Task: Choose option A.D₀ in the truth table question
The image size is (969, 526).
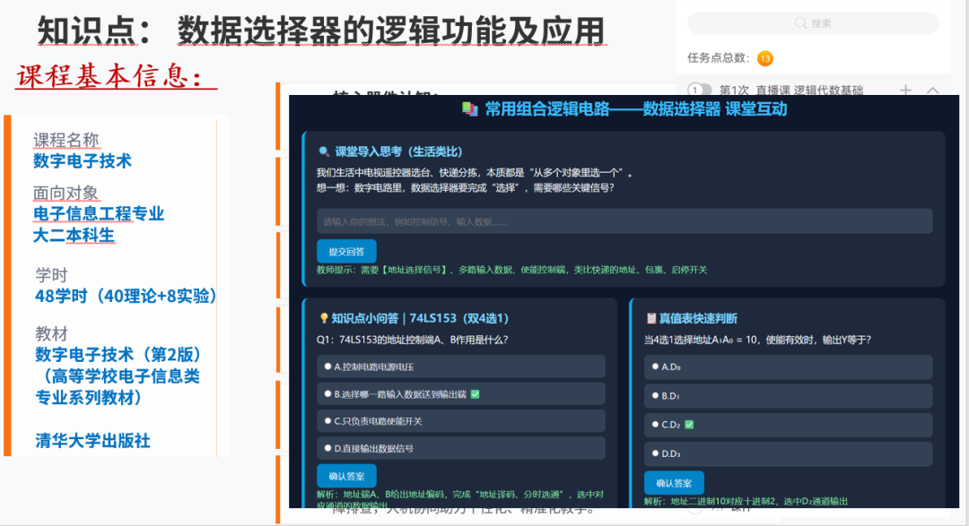Action: point(788,366)
